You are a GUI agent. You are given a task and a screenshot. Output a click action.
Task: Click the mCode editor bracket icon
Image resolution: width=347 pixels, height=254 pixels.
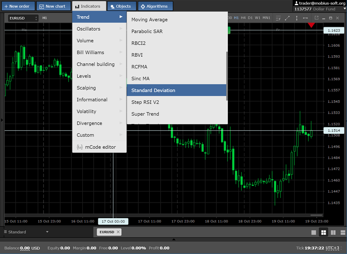pyautogui.click(x=80, y=147)
